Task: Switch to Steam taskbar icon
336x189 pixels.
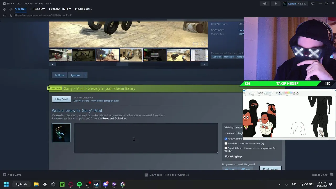Action: point(97,184)
